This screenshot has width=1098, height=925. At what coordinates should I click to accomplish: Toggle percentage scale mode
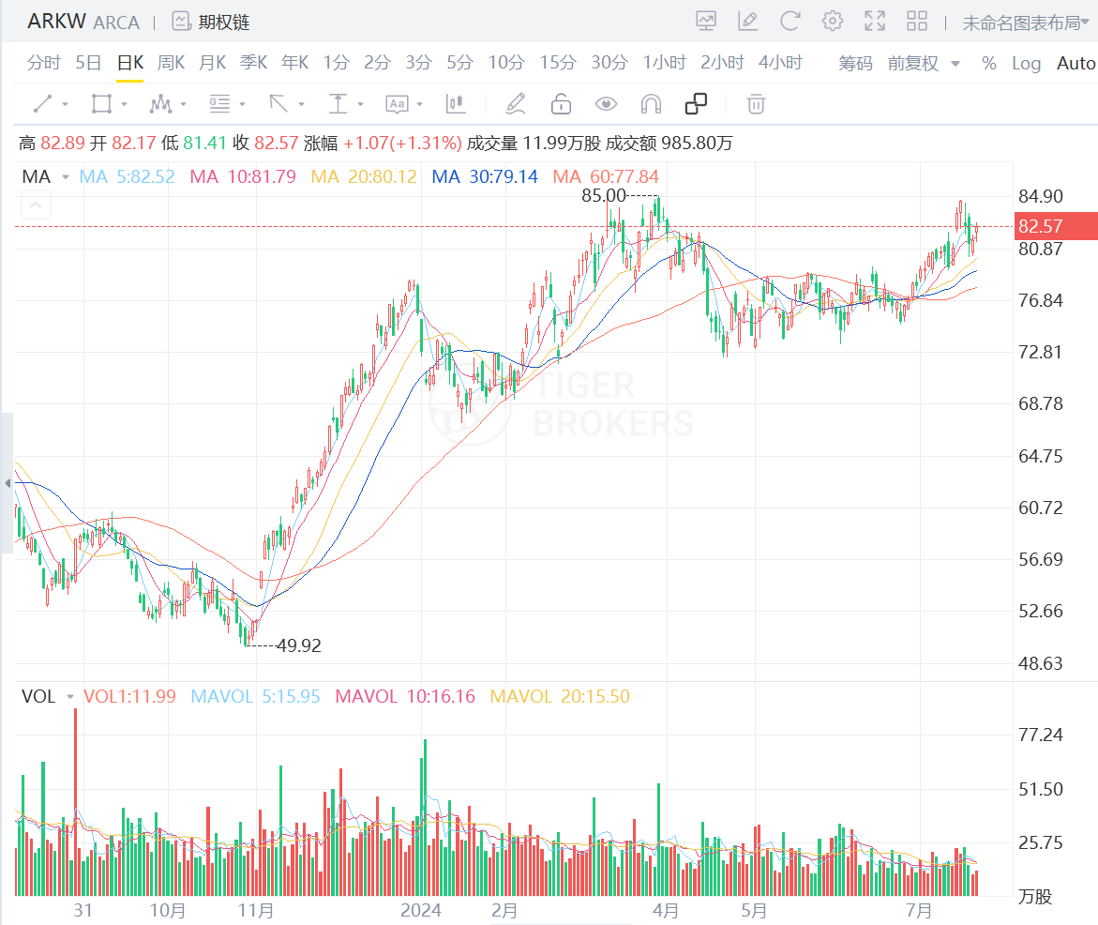(x=989, y=63)
